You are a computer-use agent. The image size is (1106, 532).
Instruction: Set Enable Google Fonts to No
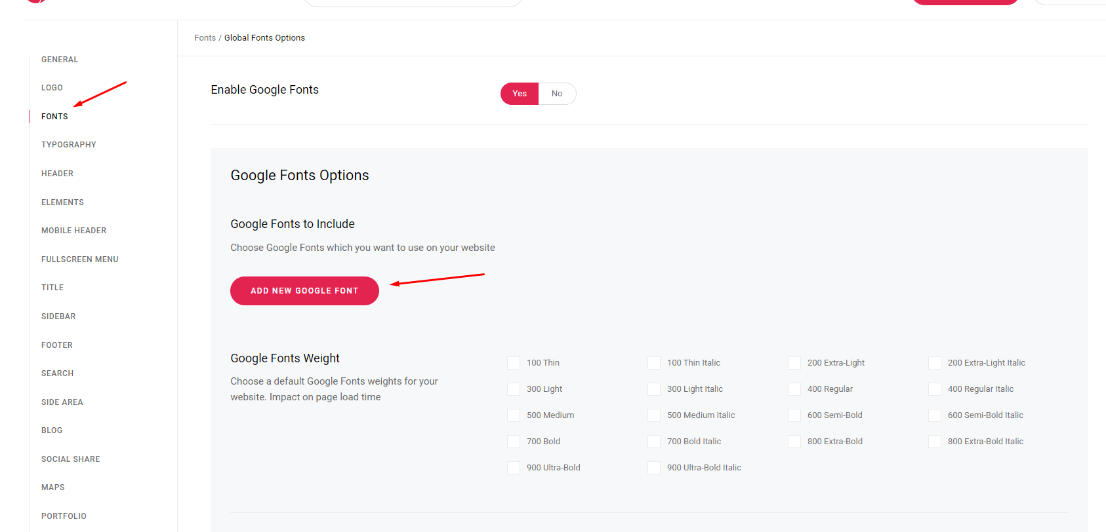[x=557, y=94]
